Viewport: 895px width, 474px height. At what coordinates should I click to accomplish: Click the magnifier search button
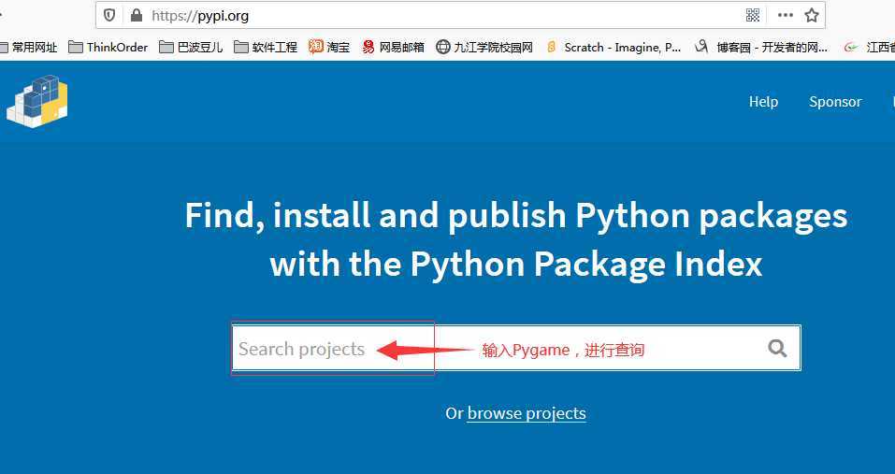[777, 348]
